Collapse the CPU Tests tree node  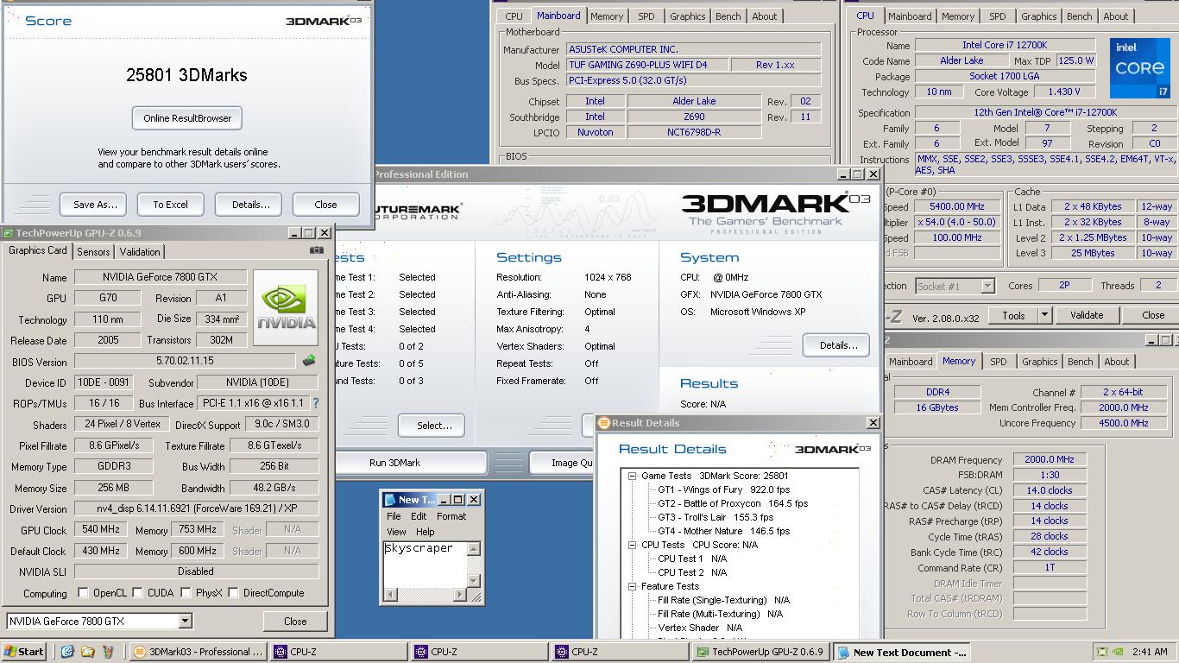pos(633,545)
